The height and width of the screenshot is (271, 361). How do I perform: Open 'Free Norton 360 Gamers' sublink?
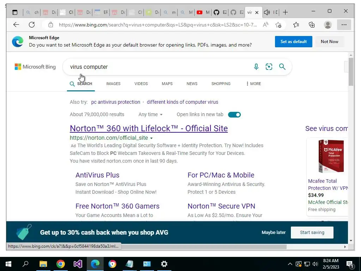(117, 206)
